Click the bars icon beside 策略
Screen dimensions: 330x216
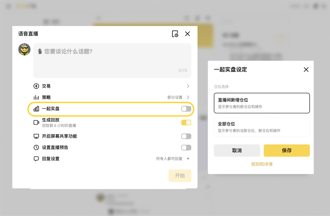36,97
